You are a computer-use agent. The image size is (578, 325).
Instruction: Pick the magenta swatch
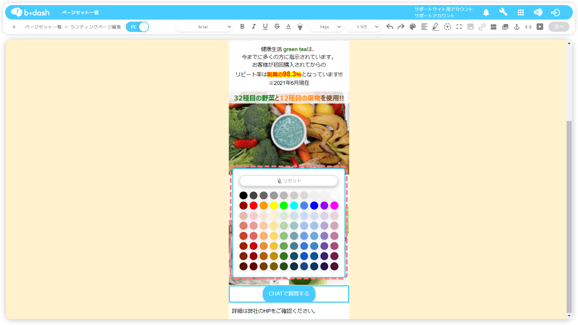click(x=334, y=206)
